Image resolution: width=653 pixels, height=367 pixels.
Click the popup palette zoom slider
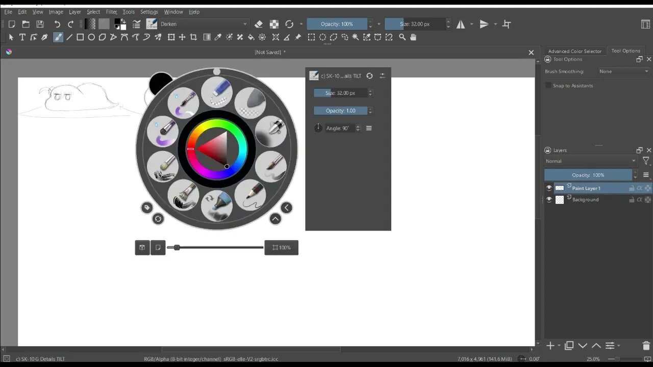pyautogui.click(x=215, y=248)
